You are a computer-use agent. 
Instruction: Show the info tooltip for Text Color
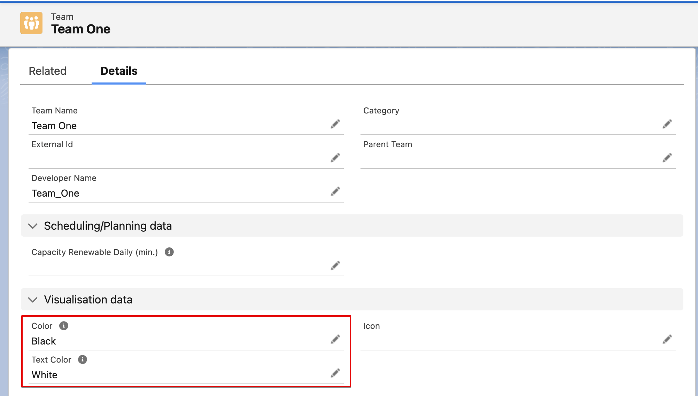tap(83, 359)
